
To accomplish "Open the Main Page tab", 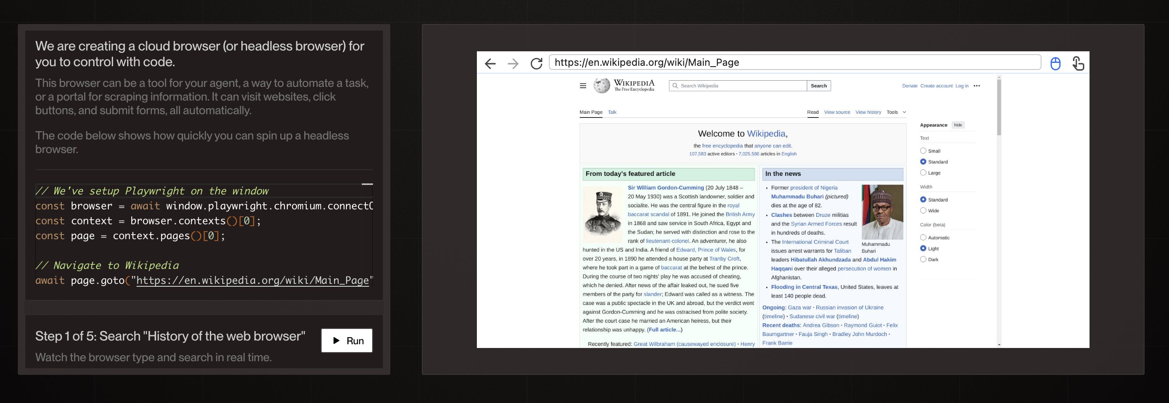I will click(x=591, y=112).
